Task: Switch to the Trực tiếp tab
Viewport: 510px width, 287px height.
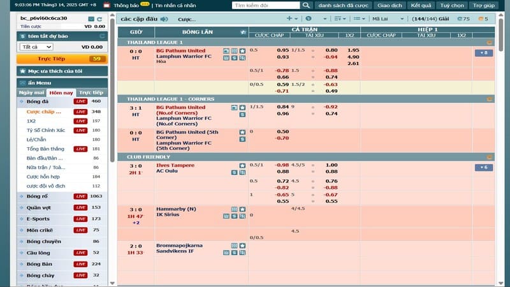Action: 91,92
